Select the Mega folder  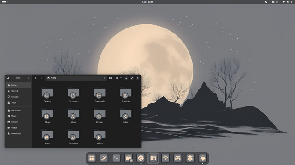[47, 116]
